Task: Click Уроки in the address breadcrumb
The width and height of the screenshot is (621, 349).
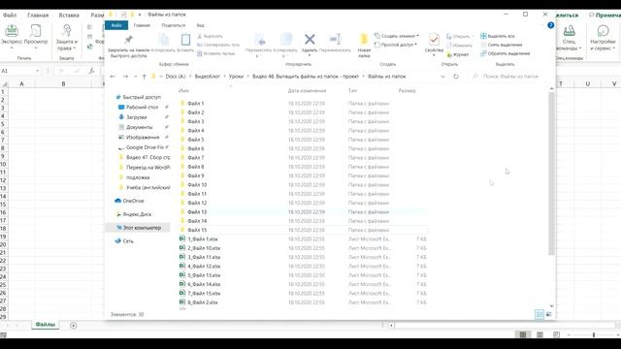Action: [x=236, y=77]
